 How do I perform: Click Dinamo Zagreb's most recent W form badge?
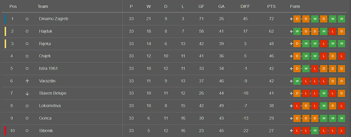(342, 19)
